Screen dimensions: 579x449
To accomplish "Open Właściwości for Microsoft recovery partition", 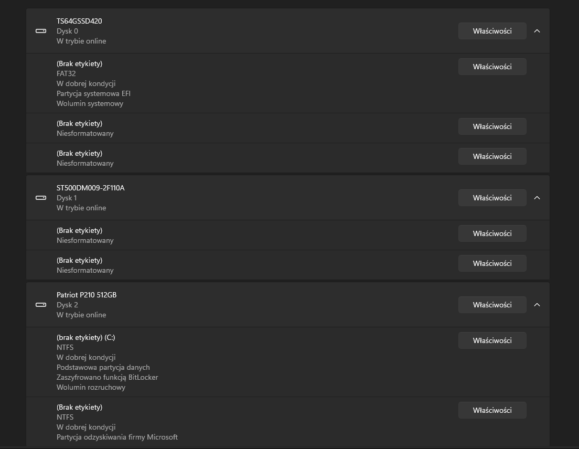I will tap(492, 410).
